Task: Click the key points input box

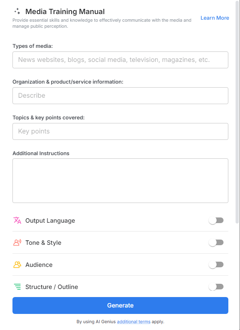Action: [120, 131]
